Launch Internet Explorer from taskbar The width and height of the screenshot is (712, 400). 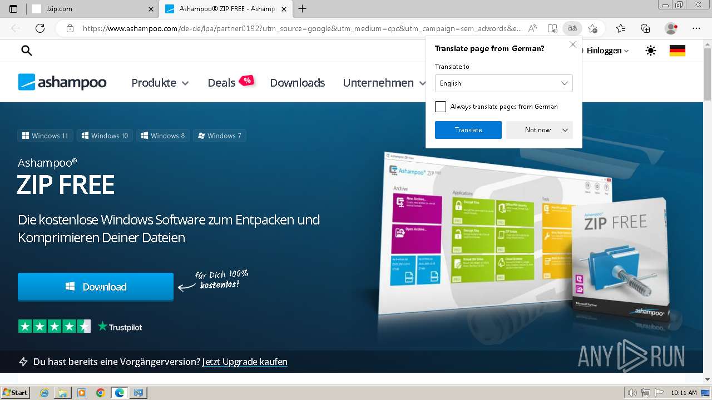coord(44,393)
